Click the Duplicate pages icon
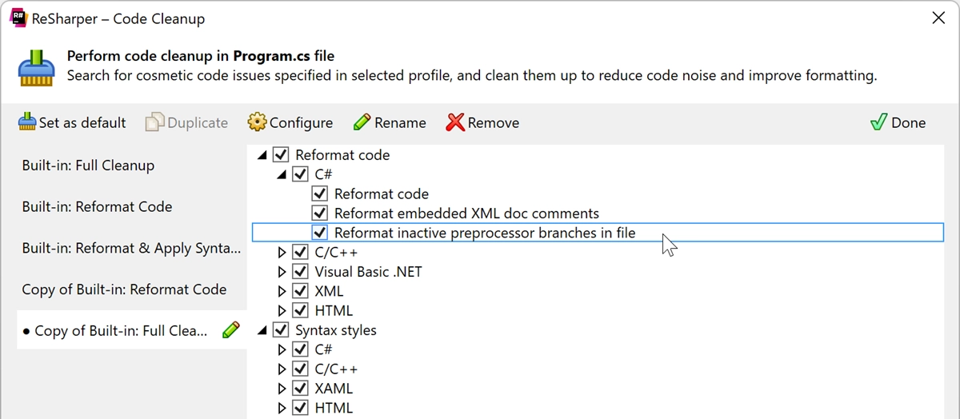Image resolution: width=960 pixels, height=419 pixels. [155, 122]
